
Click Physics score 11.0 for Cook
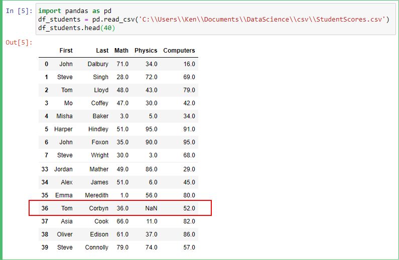click(x=152, y=221)
